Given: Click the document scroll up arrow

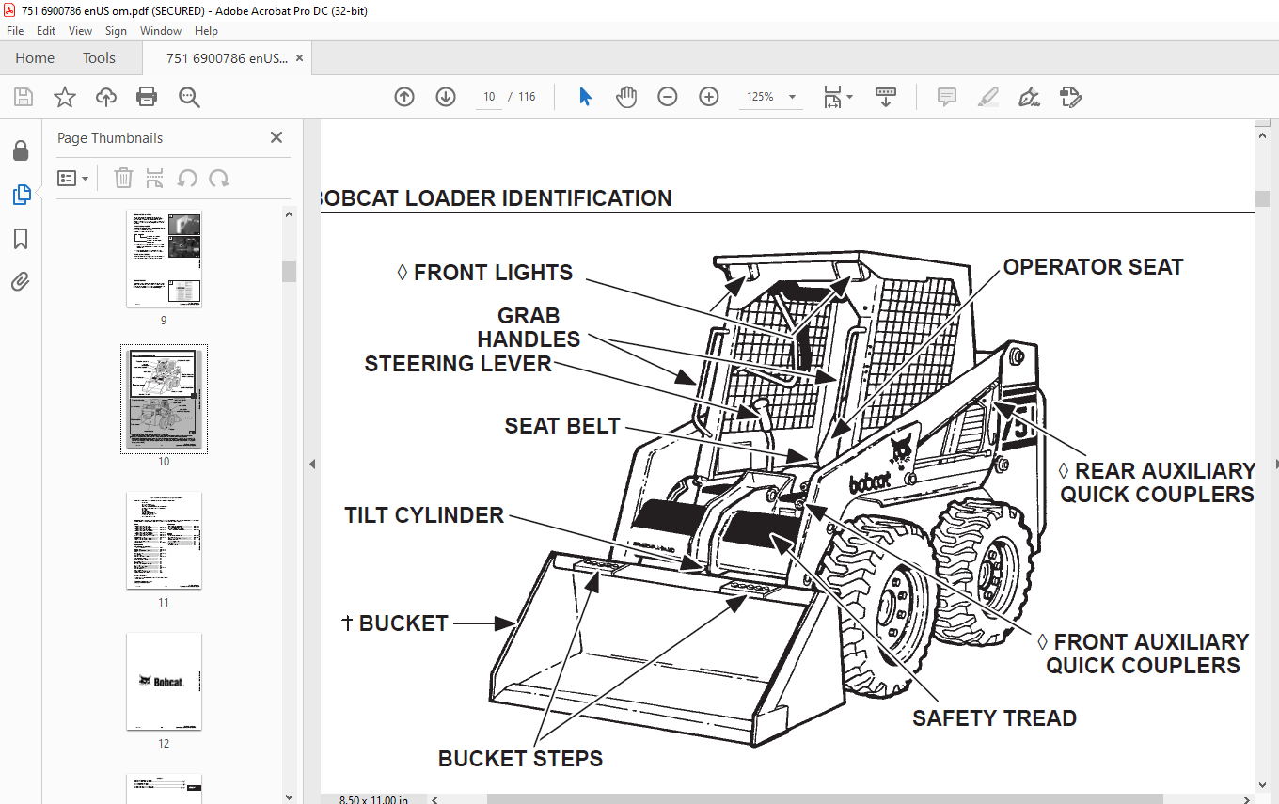Looking at the screenshot, I should 1262,135.
